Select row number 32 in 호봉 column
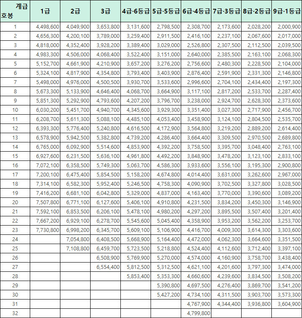 click(x=15, y=313)
